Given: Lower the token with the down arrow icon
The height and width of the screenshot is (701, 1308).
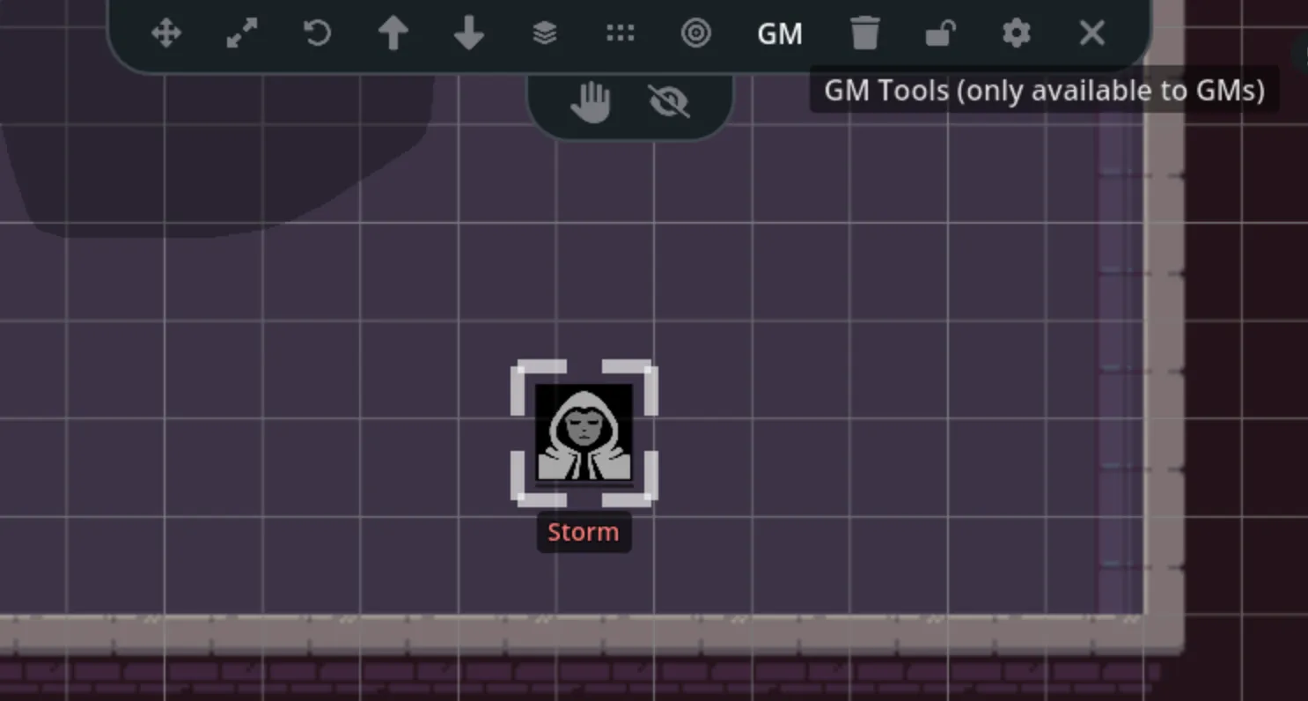Looking at the screenshot, I should coord(468,33).
